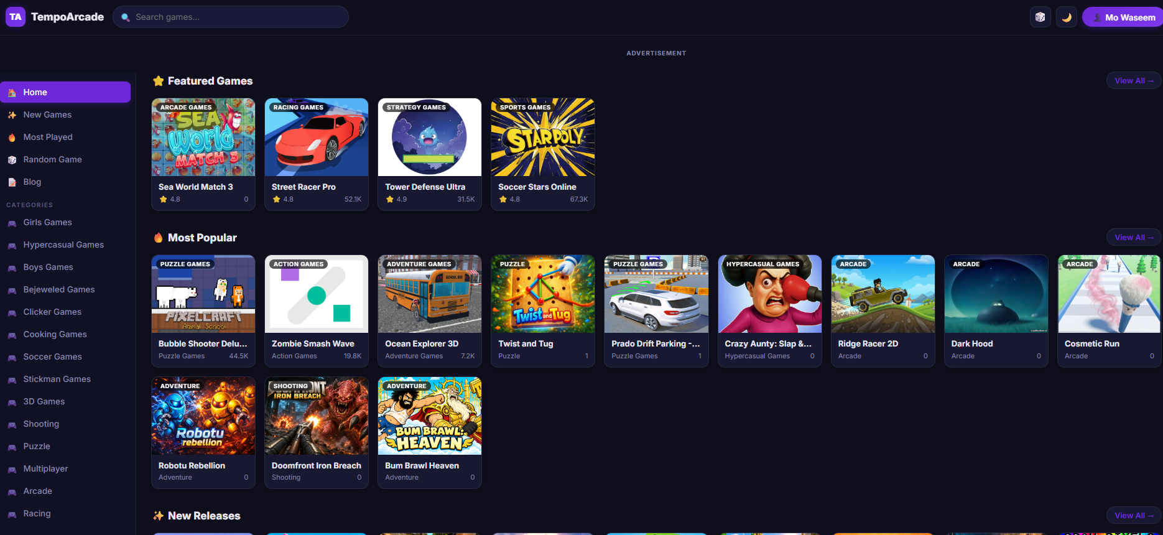Click the TA logo icon

16,17
